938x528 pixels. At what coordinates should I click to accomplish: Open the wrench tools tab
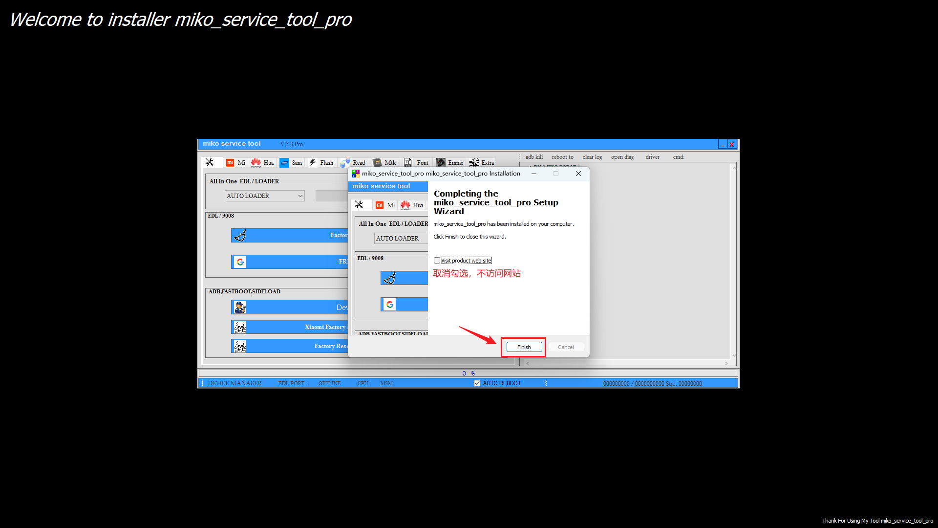(x=210, y=162)
